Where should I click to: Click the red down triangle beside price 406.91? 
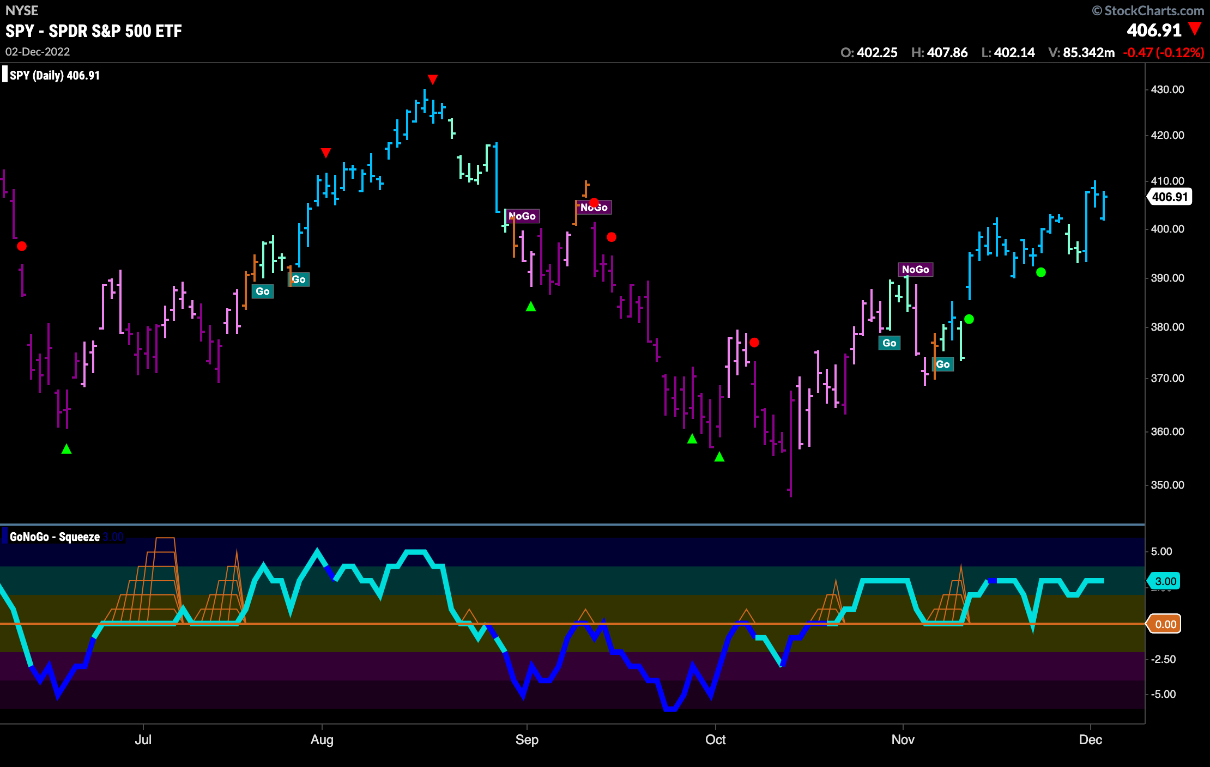point(1195,28)
